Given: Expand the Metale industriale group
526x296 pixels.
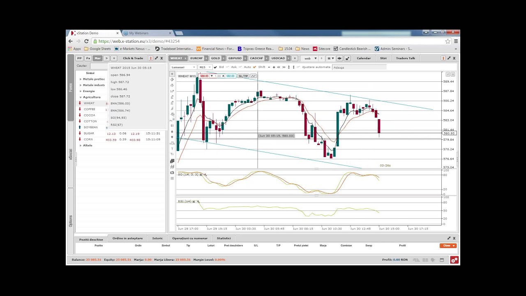Looking at the screenshot, I should pyautogui.click(x=81, y=85).
